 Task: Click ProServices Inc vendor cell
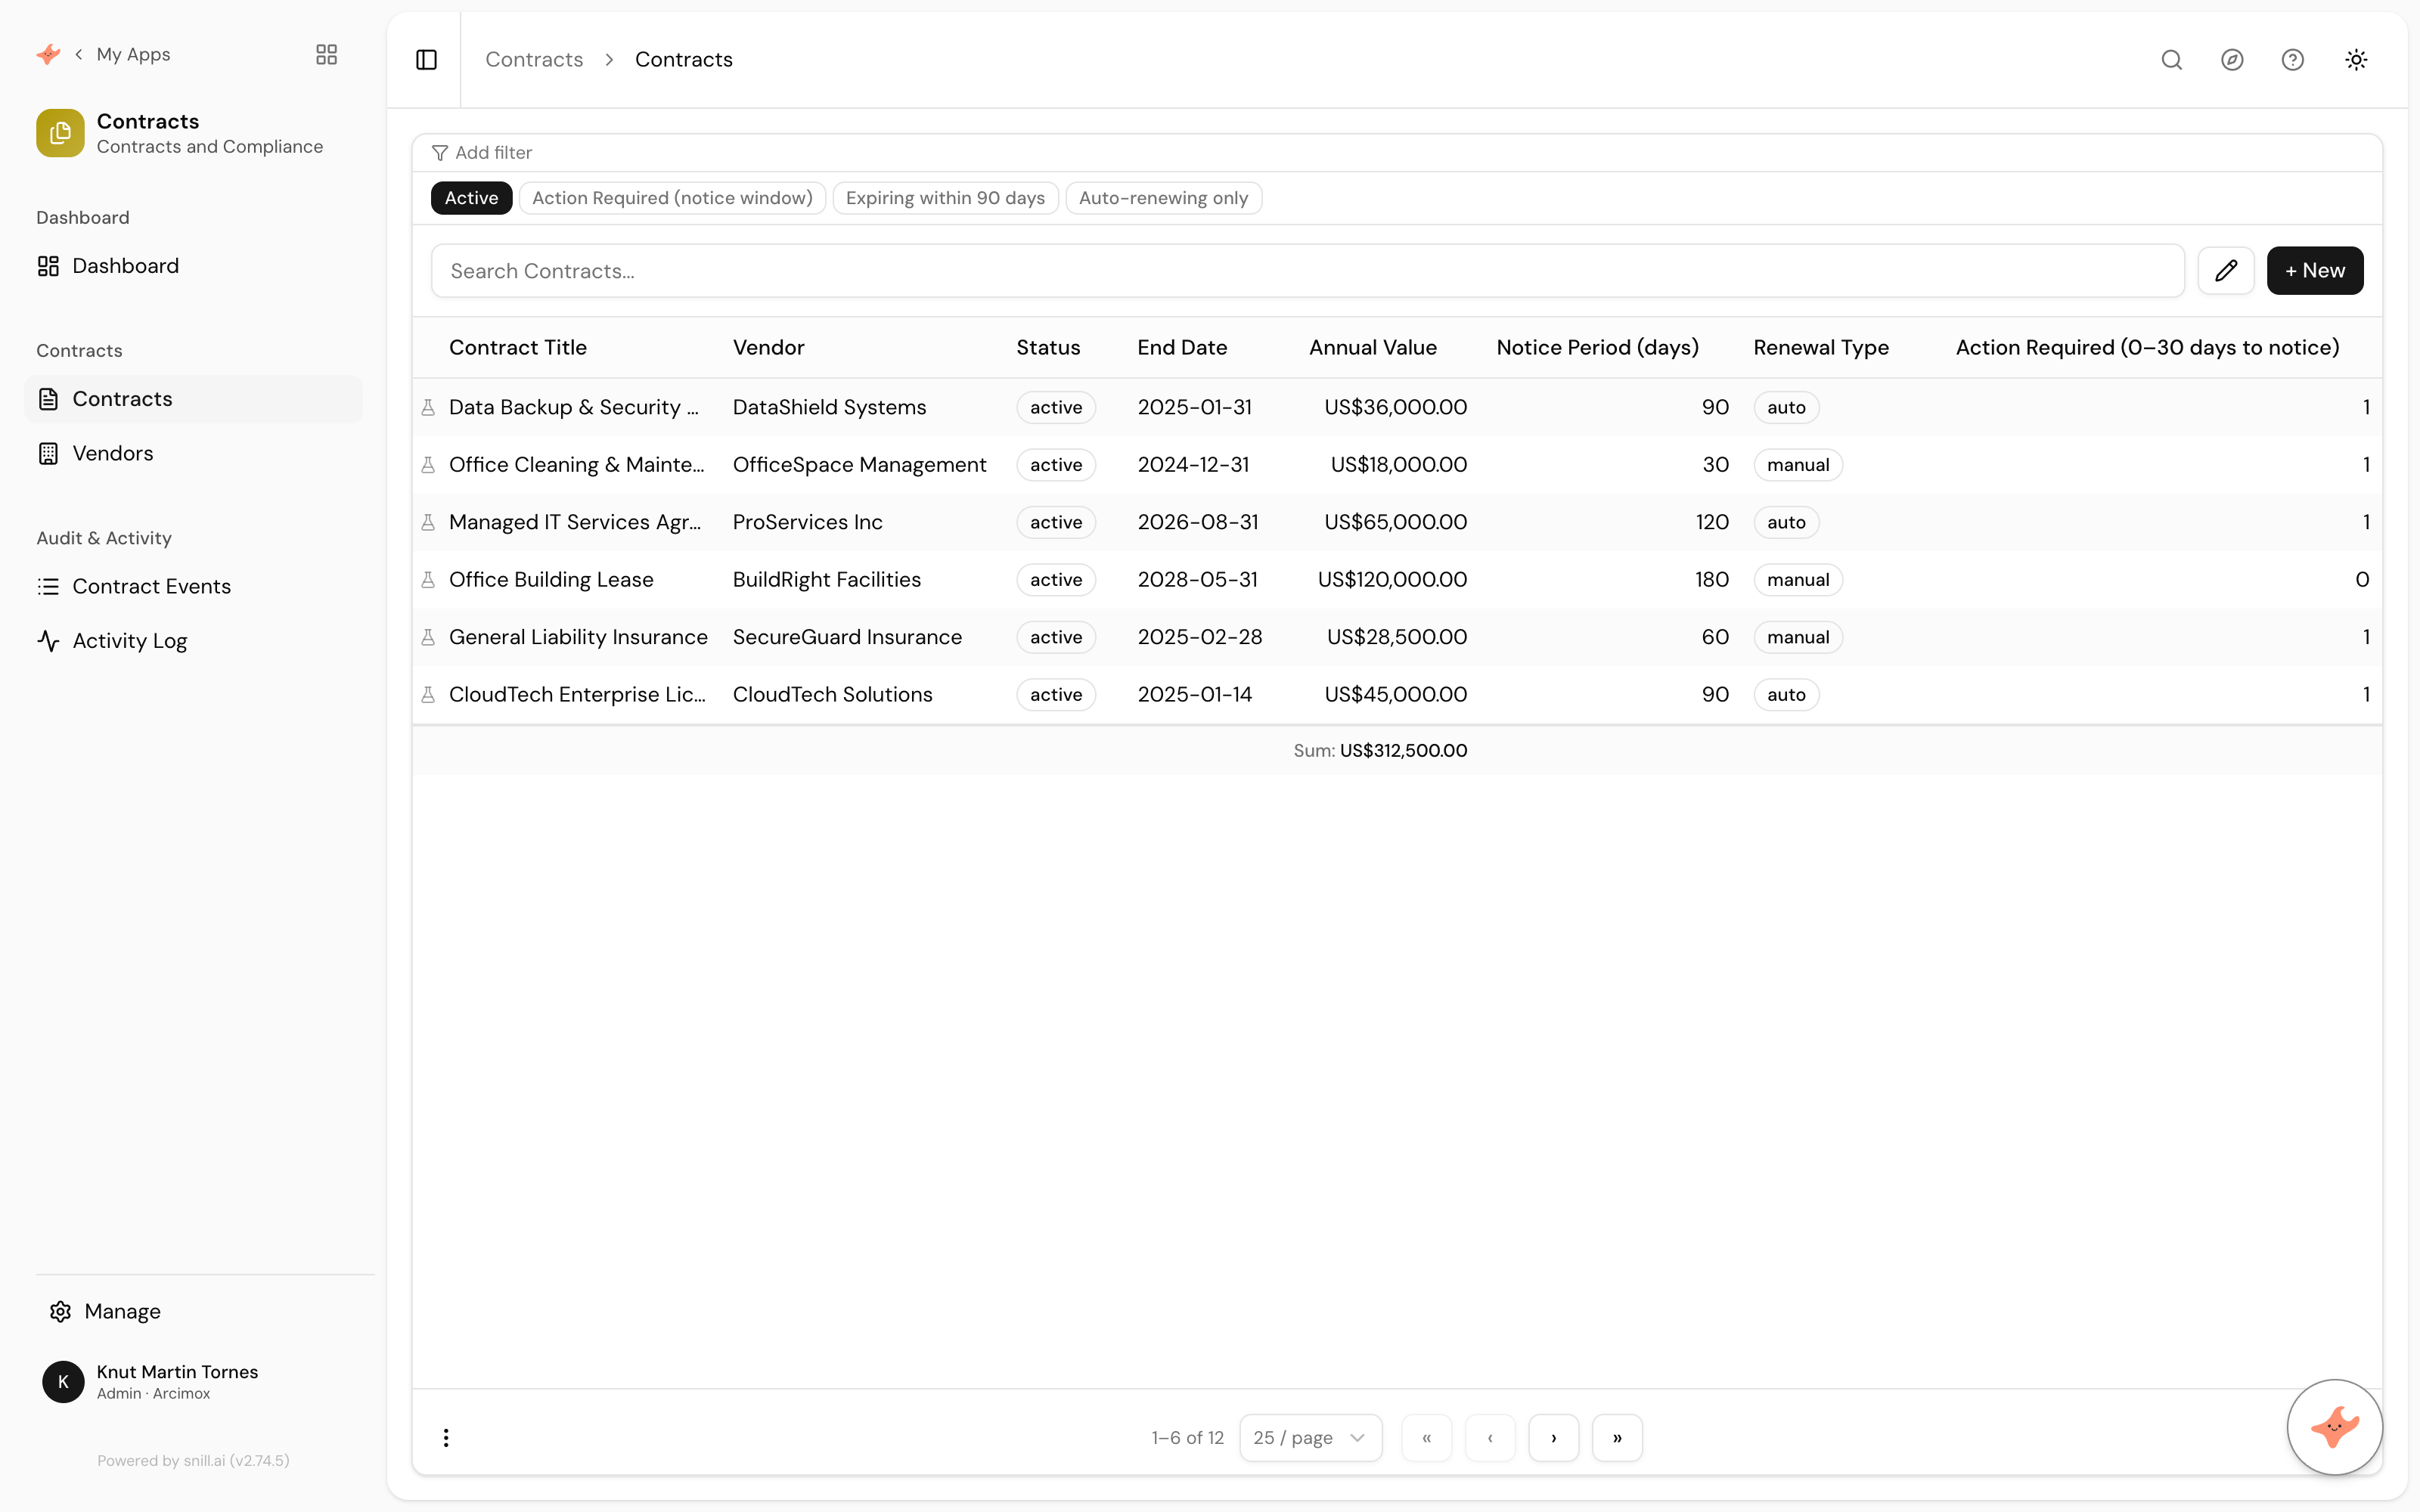tap(807, 522)
